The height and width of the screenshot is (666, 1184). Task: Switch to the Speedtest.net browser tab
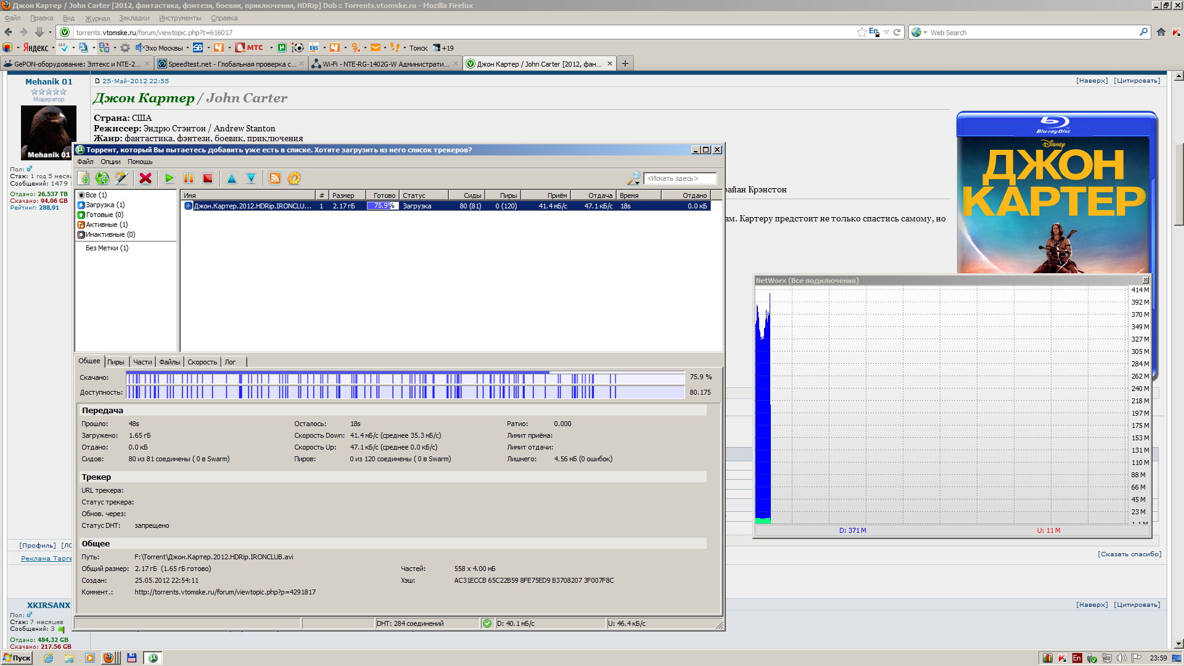[x=231, y=64]
